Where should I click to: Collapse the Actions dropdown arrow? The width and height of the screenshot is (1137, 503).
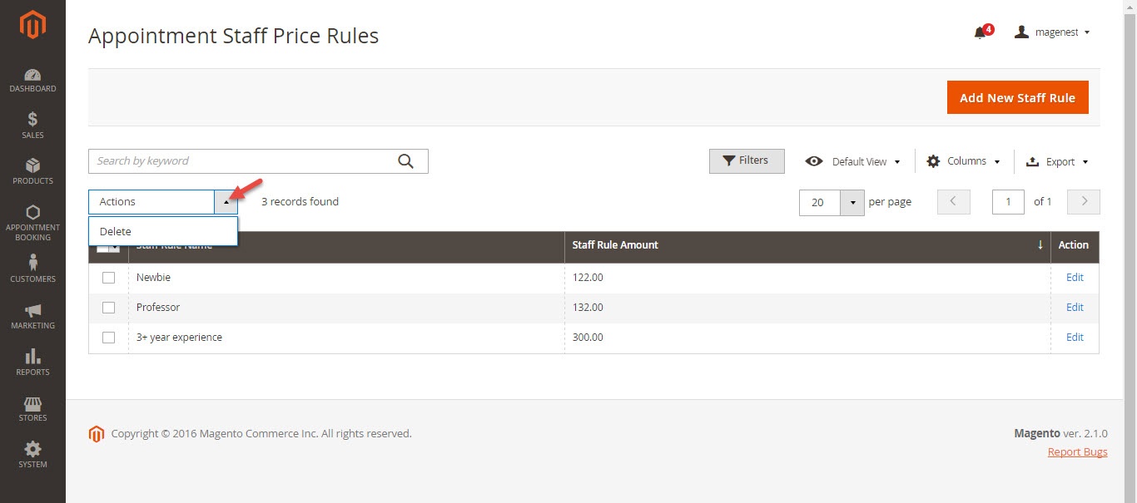click(226, 202)
